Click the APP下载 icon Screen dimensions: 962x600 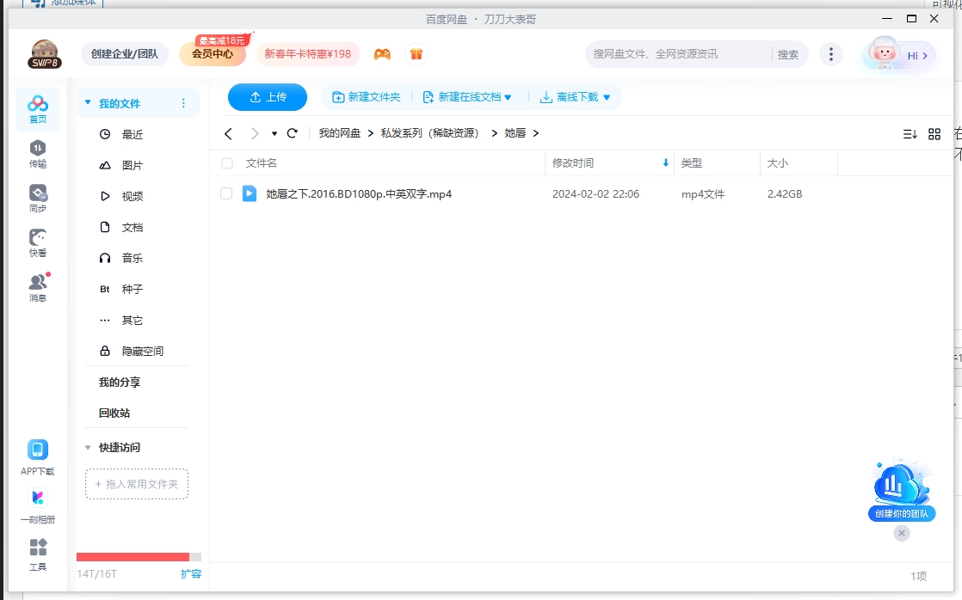click(38, 451)
